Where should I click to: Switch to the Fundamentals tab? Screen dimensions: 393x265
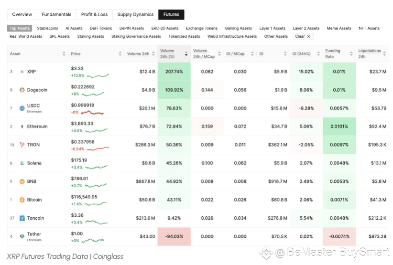(56, 14)
